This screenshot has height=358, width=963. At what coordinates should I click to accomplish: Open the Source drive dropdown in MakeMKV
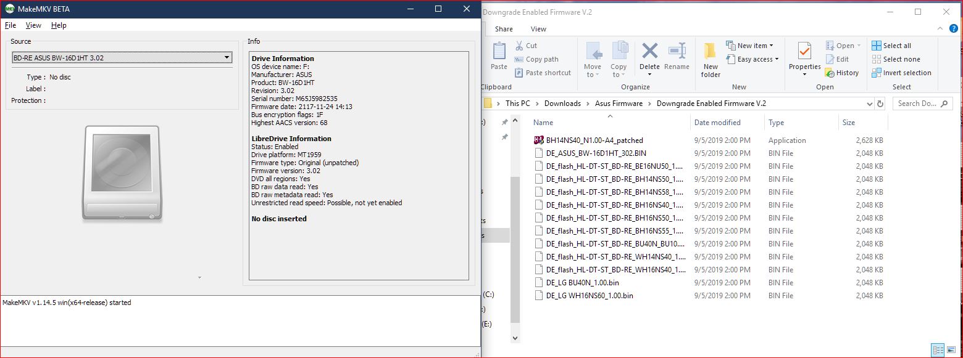tap(122, 58)
